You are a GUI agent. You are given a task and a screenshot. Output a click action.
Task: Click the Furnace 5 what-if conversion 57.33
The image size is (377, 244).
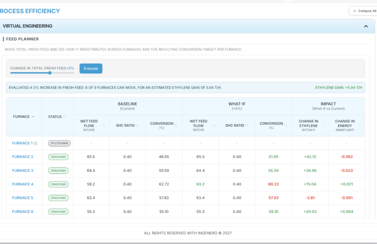pyautogui.click(x=274, y=198)
